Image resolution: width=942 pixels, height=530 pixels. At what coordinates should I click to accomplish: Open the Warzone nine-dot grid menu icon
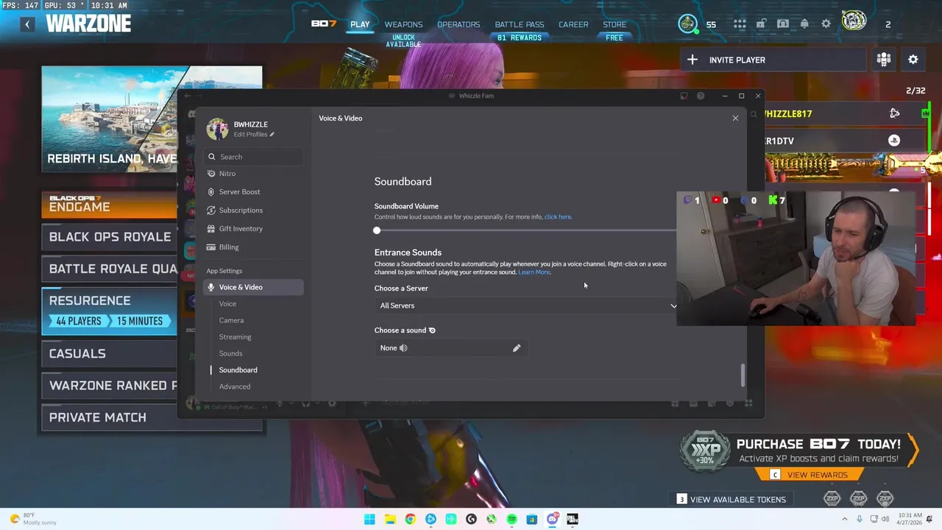click(740, 24)
